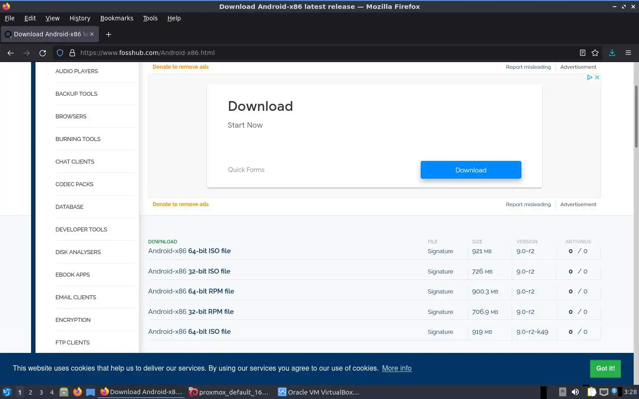The width and height of the screenshot is (639, 399).
Task: Open the DEVELOPER TOOLS category
Action: [x=81, y=230]
